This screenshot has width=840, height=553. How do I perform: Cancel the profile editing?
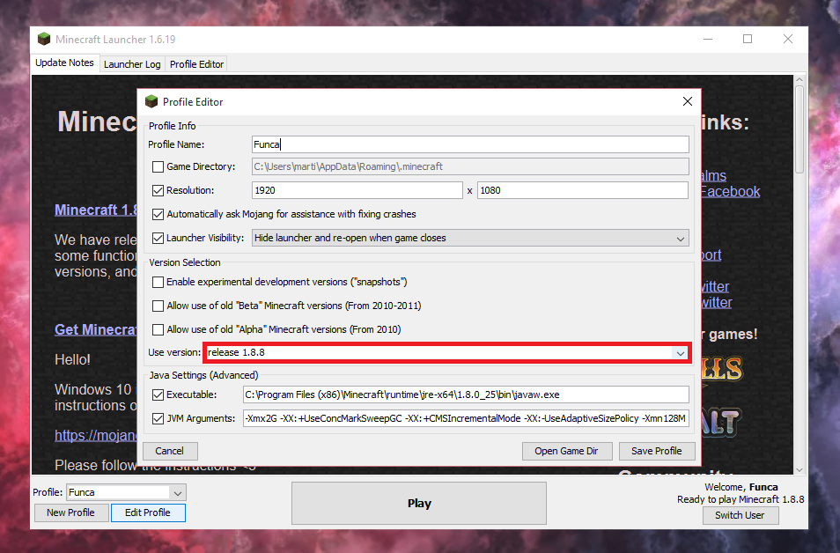pos(170,451)
